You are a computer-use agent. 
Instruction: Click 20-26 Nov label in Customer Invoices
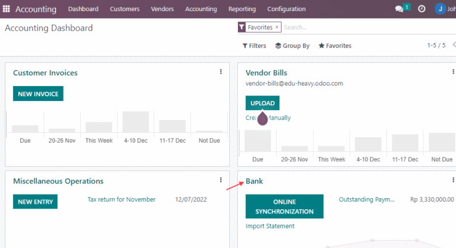click(62, 140)
